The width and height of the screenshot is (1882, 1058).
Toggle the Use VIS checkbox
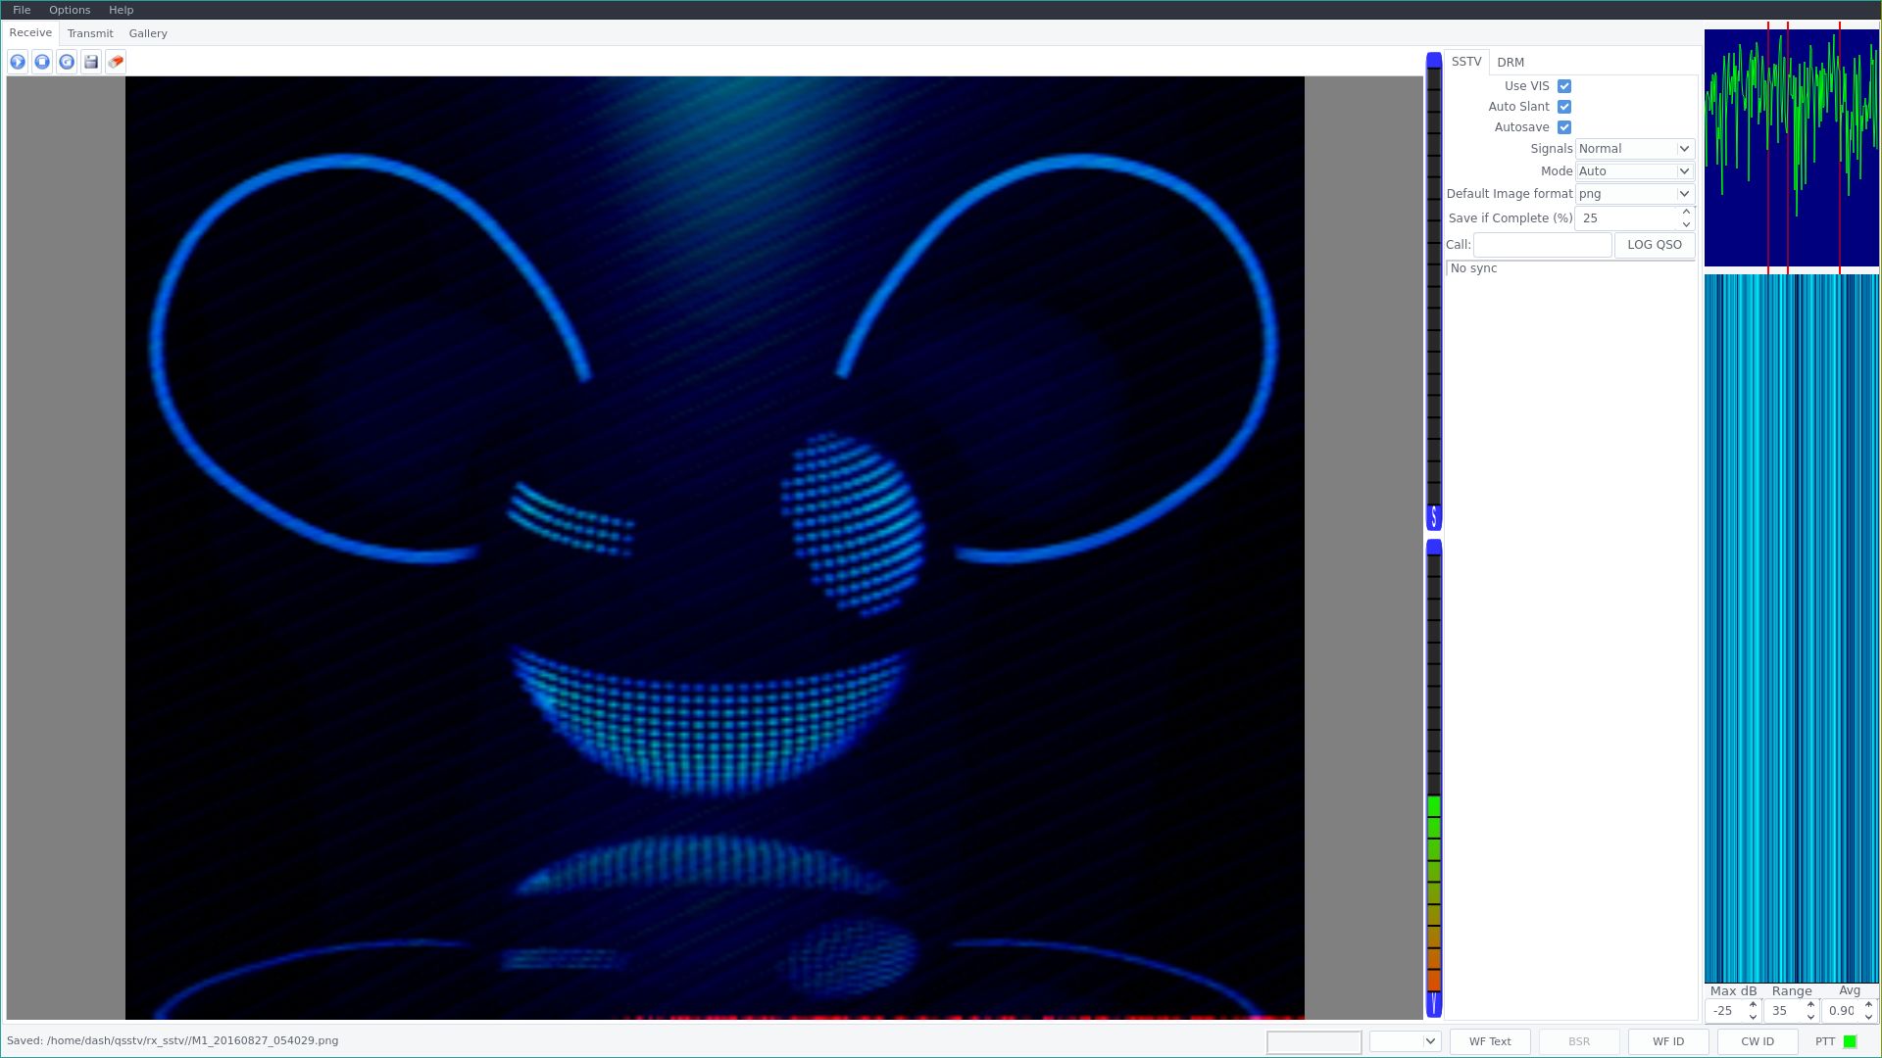tap(1564, 86)
